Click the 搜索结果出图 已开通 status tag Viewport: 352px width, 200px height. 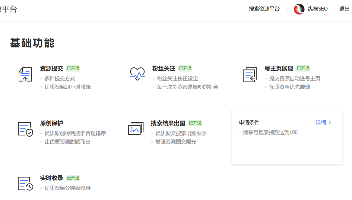(195, 123)
